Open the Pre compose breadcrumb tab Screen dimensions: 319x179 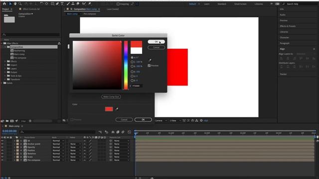[90, 14]
